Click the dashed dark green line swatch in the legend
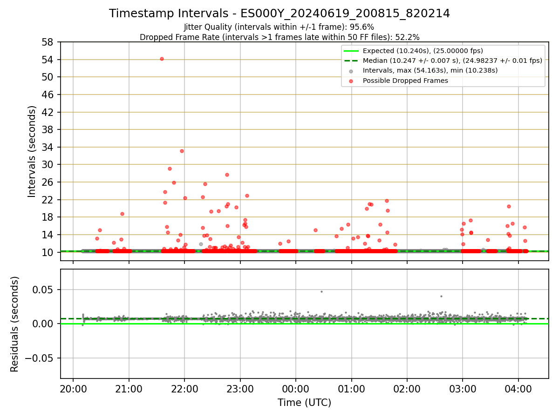 (351, 61)
